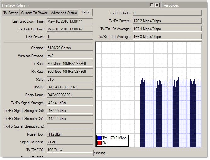210x160 pixels.
Task: Click the Wireless Protocol nv2 field
Action: click(x=70, y=56)
